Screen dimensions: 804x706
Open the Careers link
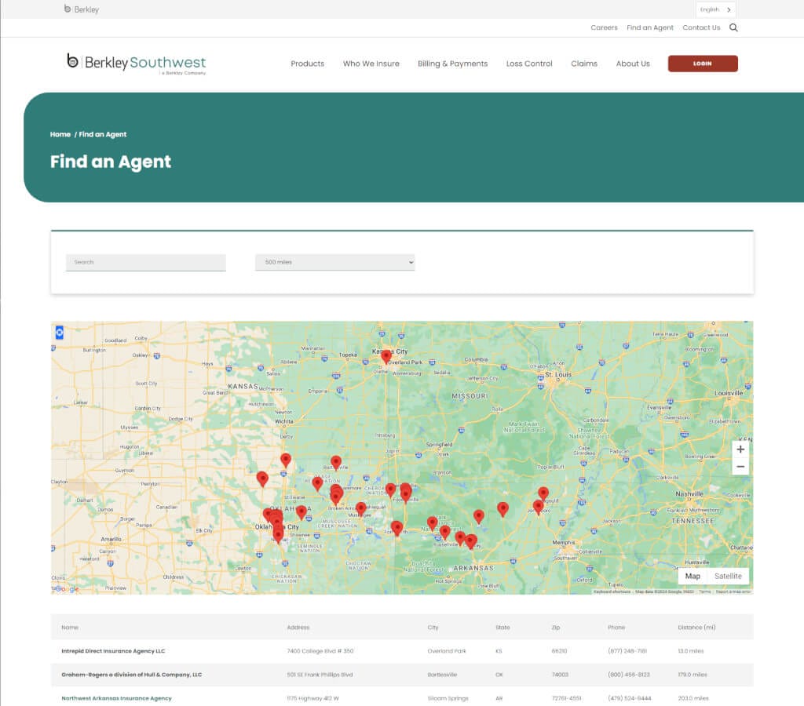604,27
